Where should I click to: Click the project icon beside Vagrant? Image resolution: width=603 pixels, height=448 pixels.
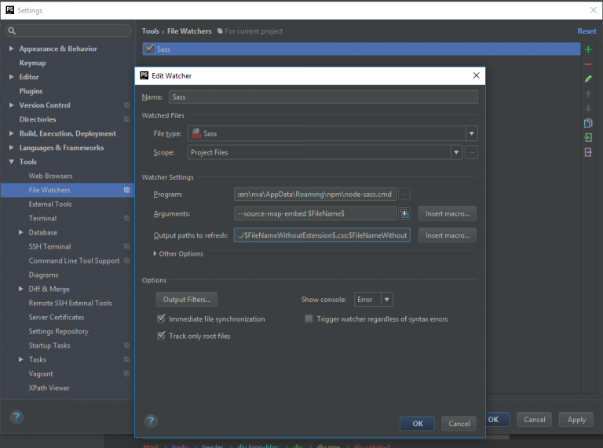point(126,373)
